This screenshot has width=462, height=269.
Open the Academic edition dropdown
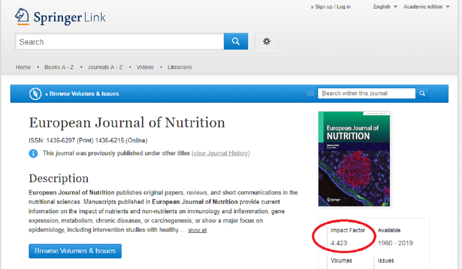[x=426, y=7]
